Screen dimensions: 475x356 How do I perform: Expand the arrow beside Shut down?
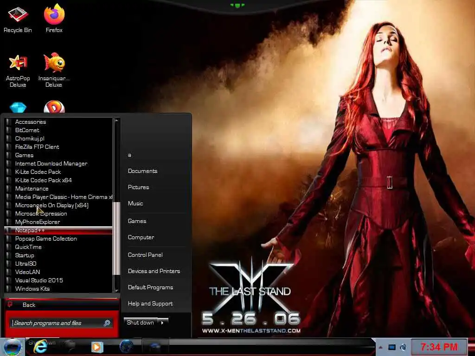pos(163,323)
